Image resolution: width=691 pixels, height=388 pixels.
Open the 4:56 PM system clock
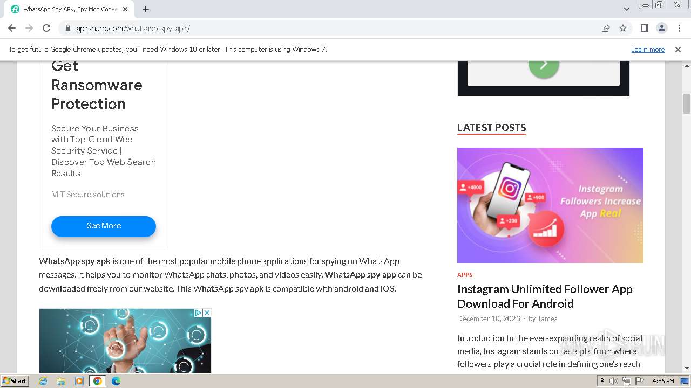(x=663, y=381)
